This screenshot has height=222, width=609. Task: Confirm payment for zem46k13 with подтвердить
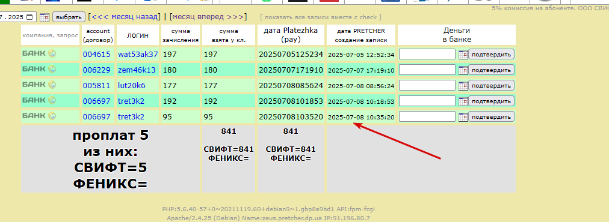[491, 70]
